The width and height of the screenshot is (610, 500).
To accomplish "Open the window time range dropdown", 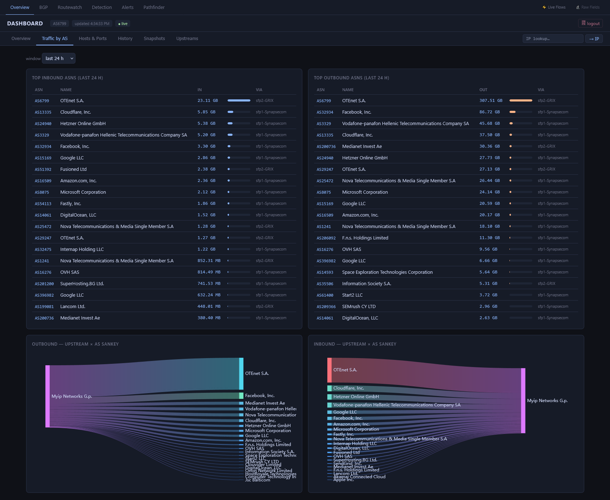I will click(59, 58).
